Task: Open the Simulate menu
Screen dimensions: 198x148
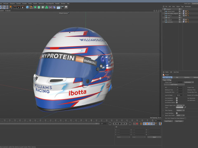Action: pyautogui.click(x=24, y=4)
